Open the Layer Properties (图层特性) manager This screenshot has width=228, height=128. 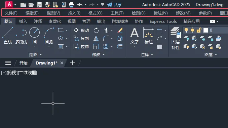click(x=176, y=39)
